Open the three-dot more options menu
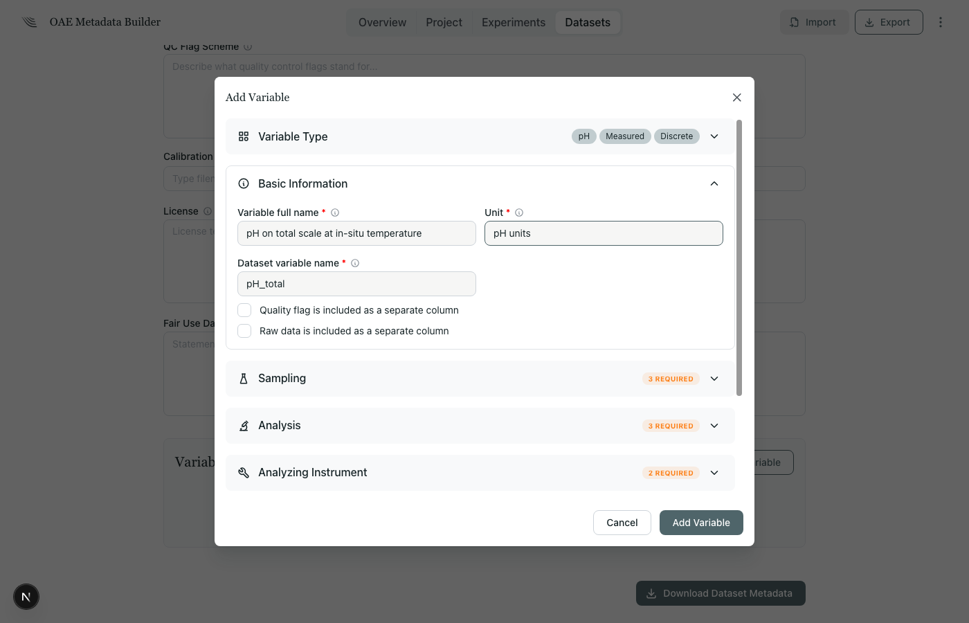 coord(941,22)
